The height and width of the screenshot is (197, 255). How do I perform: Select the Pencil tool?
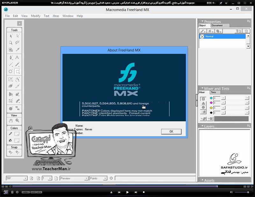[x=18, y=64]
